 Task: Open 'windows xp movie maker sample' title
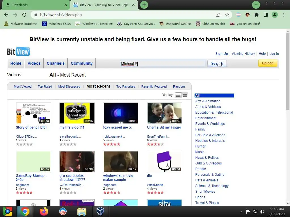[118, 177]
